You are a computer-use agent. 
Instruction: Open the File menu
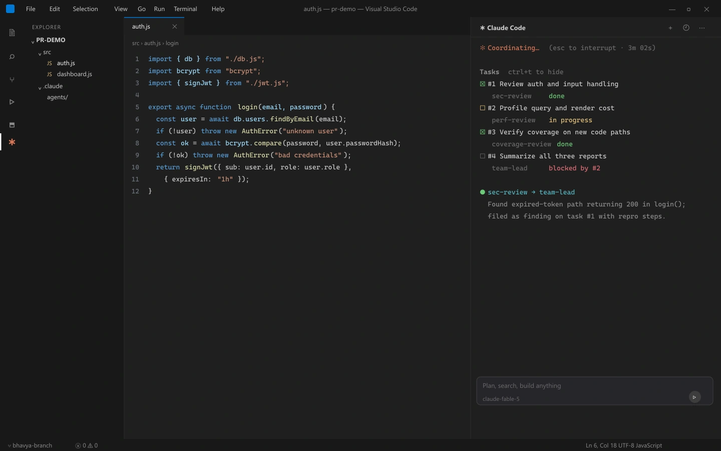click(31, 9)
